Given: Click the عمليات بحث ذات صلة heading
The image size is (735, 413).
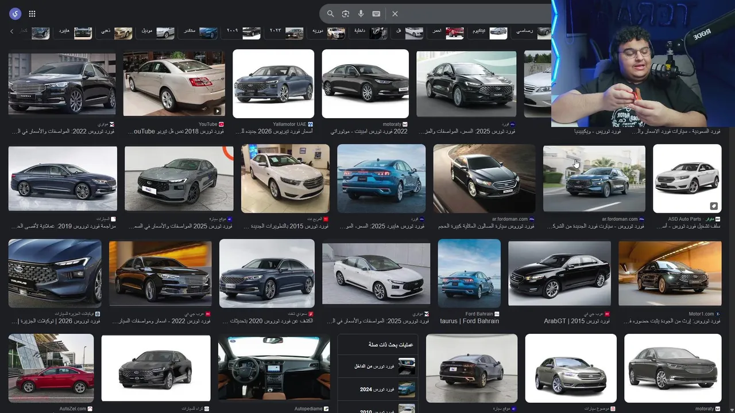Looking at the screenshot, I should (x=391, y=345).
